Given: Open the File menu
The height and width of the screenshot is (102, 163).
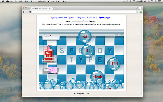Looking at the screenshot, I should [16, 1].
